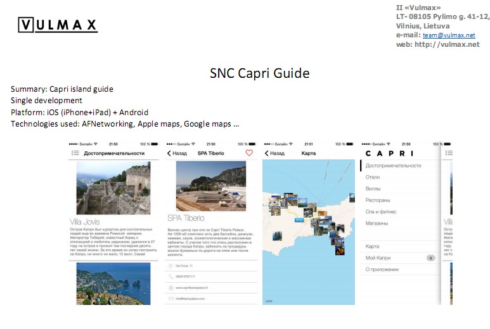Select Достопримечательности in the side menu

point(393,166)
